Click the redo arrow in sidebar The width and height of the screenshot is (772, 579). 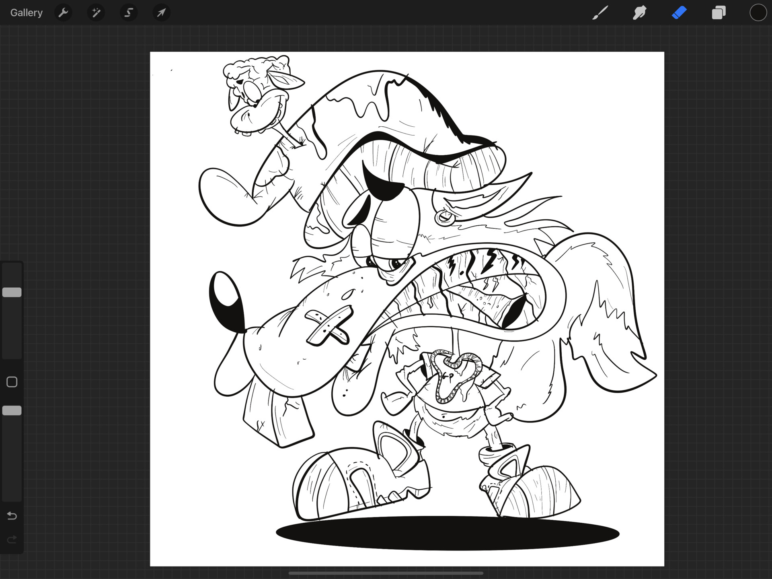12,539
